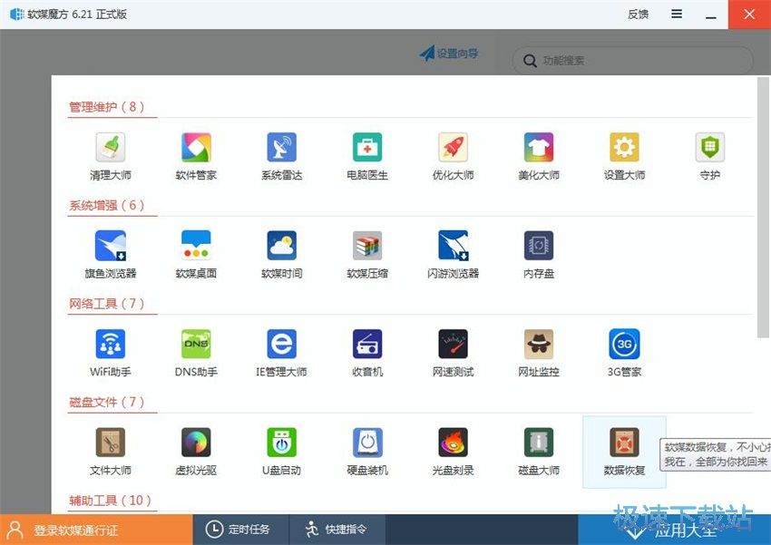Open the 守护 shield icon

(x=710, y=156)
